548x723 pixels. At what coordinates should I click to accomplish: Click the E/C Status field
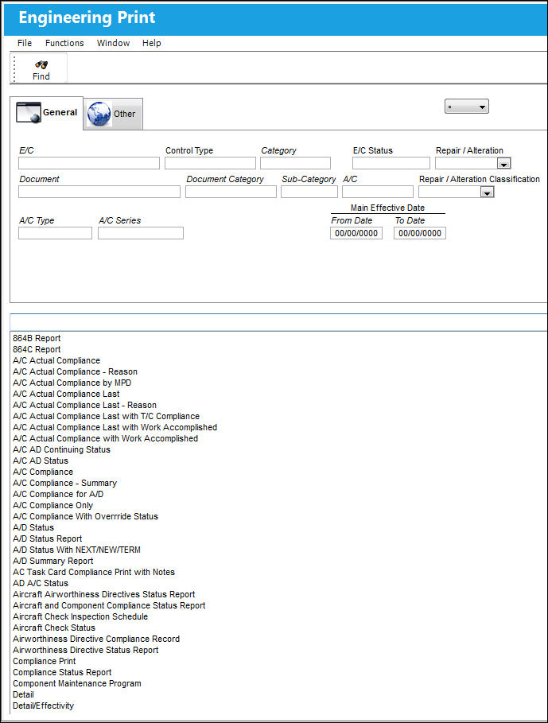391,163
